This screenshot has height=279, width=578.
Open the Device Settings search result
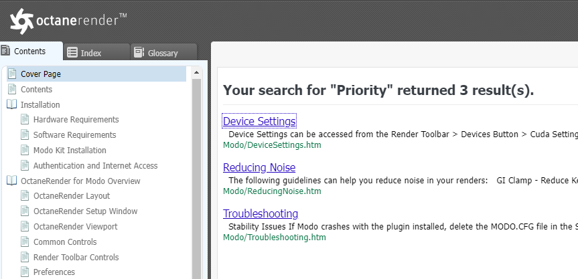click(x=259, y=121)
